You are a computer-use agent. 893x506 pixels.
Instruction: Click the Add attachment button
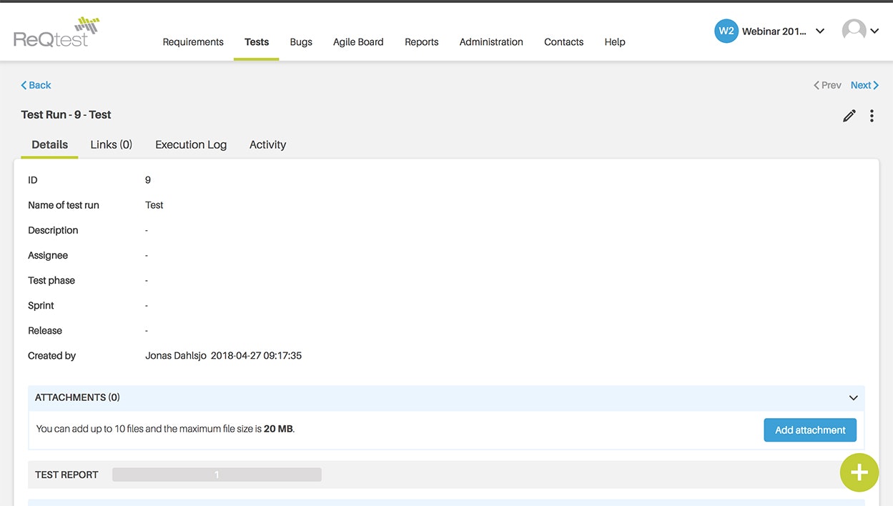pos(810,430)
